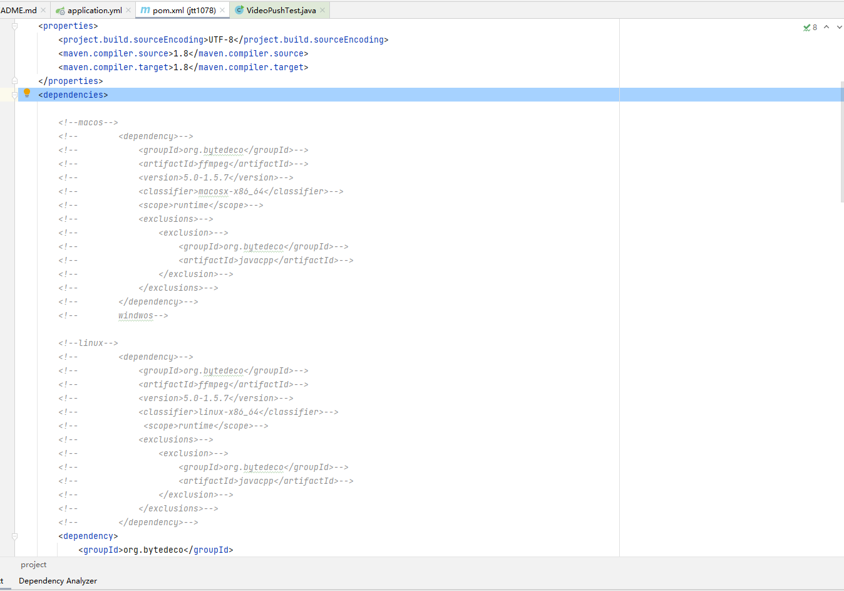Click the editor vertical scrollbar thumb
The height and width of the screenshot is (591, 844).
click(841, 142)
